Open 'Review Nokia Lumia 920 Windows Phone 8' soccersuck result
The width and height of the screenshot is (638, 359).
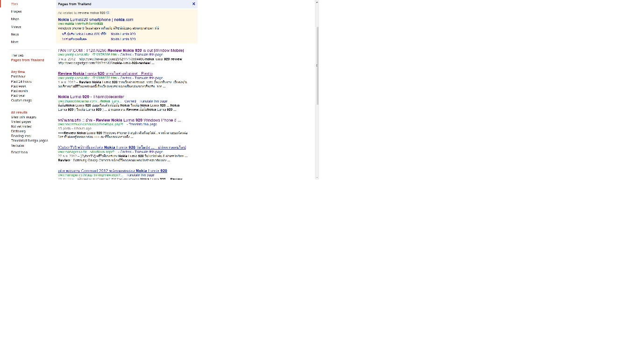(x=120, y=120)
